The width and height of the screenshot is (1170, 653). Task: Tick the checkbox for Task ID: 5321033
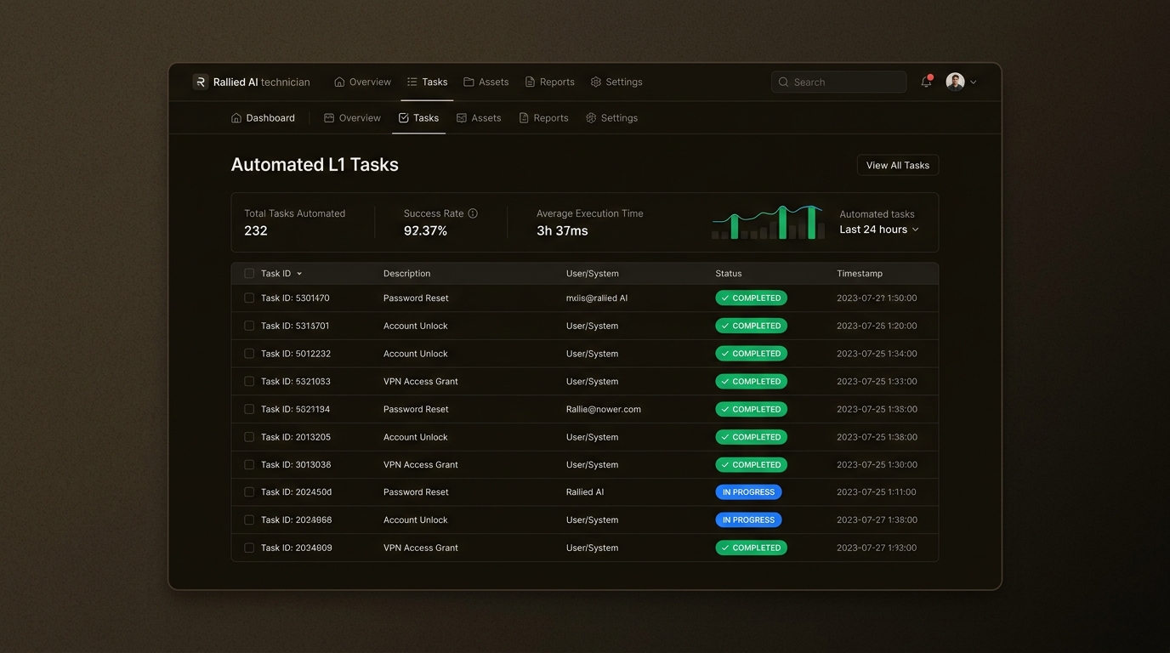[x=249, y=382]
